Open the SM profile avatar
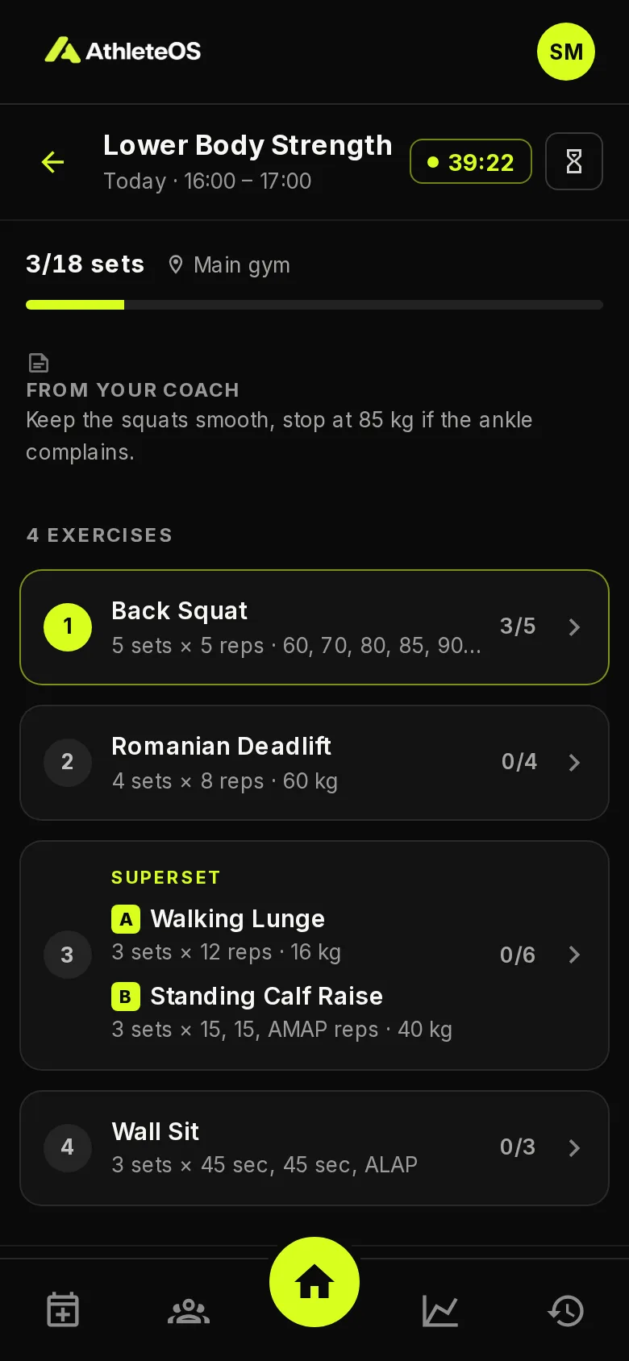Screen dimensions: 629x1361 [x=566, y=52]
